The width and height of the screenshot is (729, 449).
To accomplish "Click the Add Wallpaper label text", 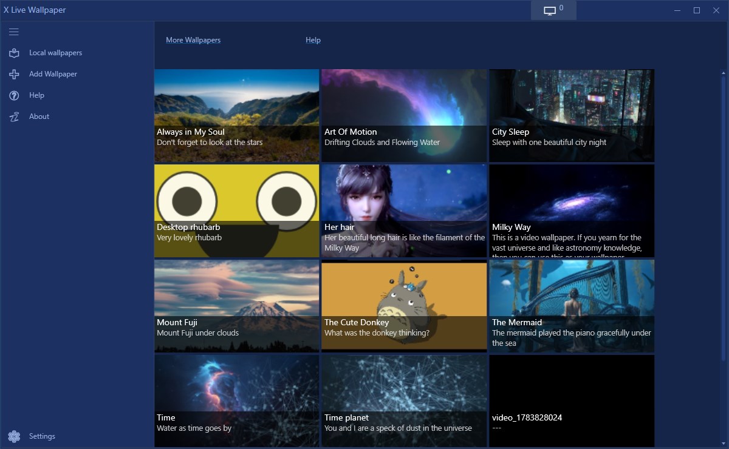I will click(x=53, y=74).
